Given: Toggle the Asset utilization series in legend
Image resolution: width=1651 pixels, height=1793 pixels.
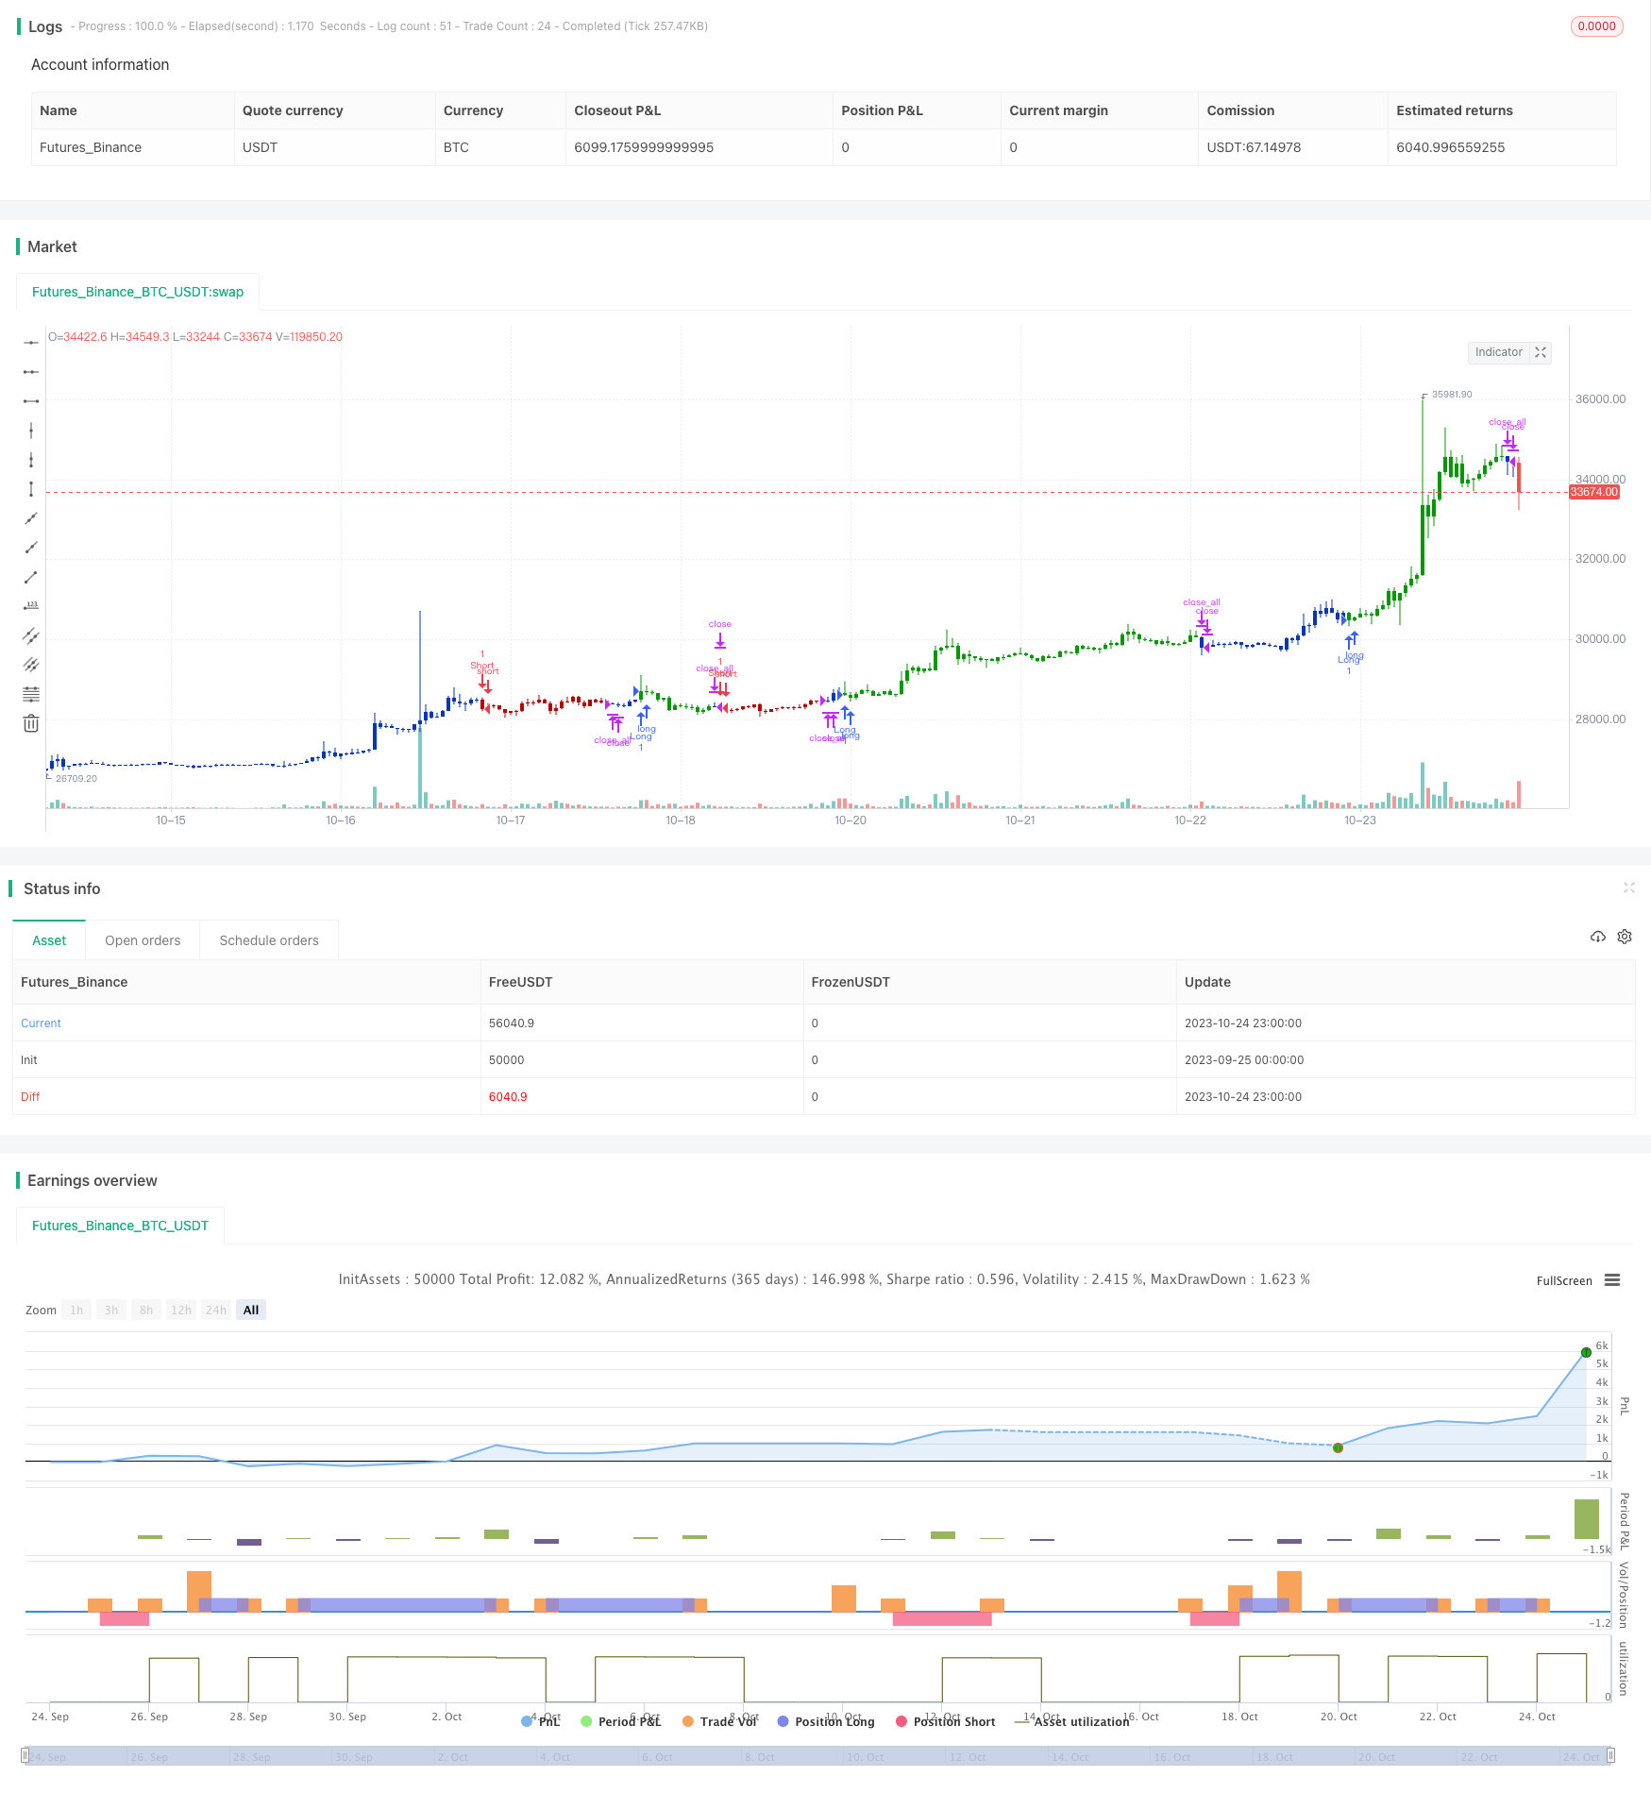Looking at the screenshot, I should 1072,1721.
